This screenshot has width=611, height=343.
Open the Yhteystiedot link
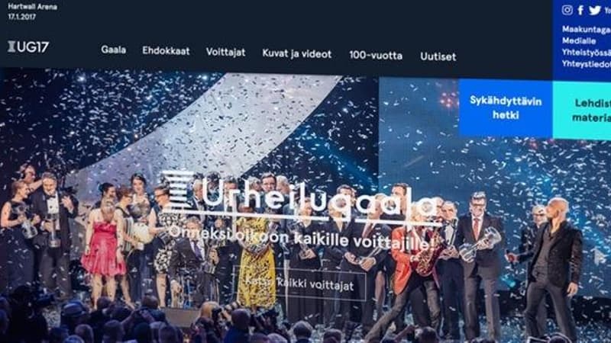tap(586, 64)
